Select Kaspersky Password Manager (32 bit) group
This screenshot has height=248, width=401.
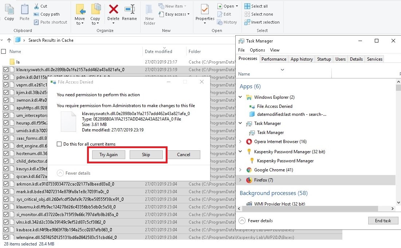pyautogui.click(x=290, y=152)
